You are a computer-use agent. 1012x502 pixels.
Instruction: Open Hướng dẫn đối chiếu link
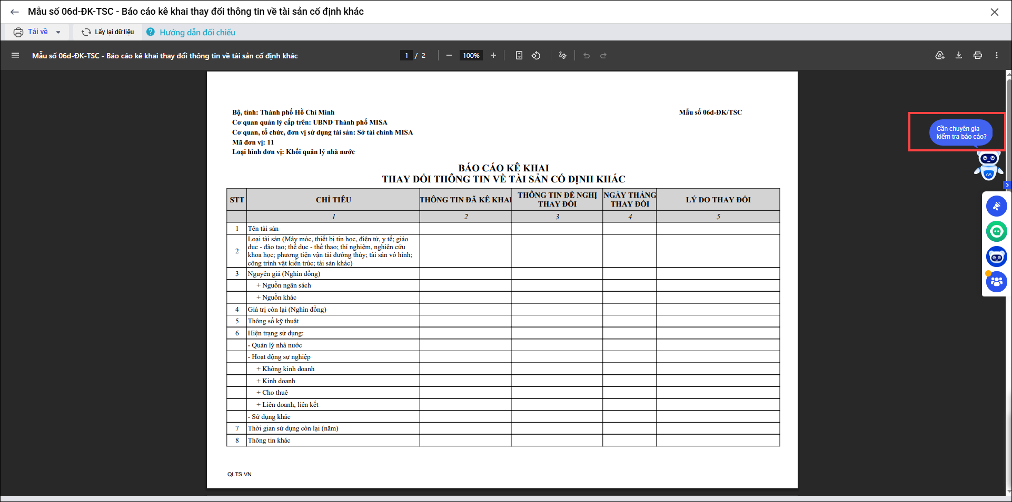[x=197, y=32]
